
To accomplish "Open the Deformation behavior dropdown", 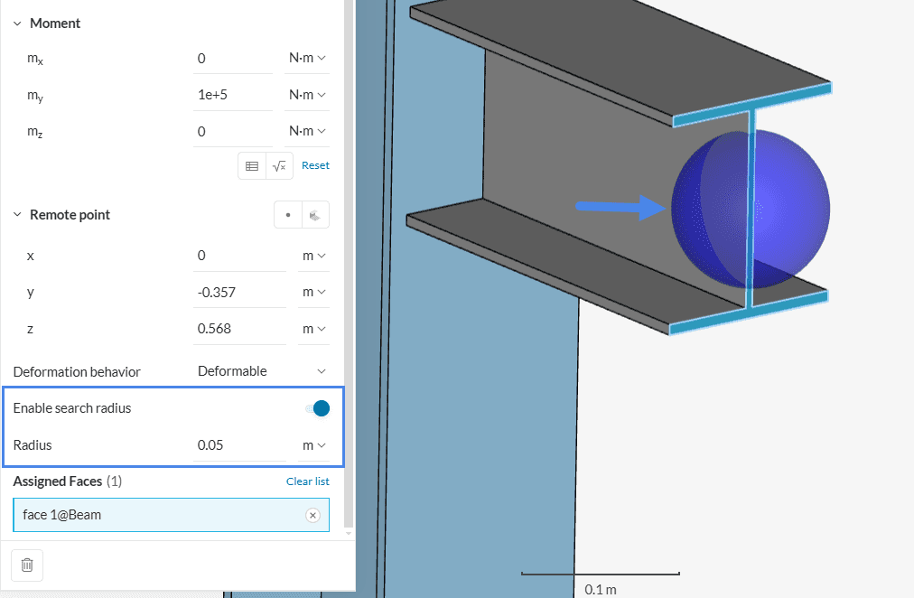I will (x=262, y=371).
